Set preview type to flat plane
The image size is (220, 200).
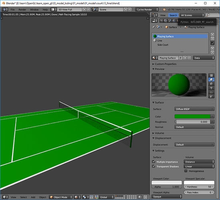[x=211, y=75]
